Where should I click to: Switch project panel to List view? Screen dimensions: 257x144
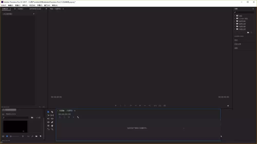(x=3, y=136)
